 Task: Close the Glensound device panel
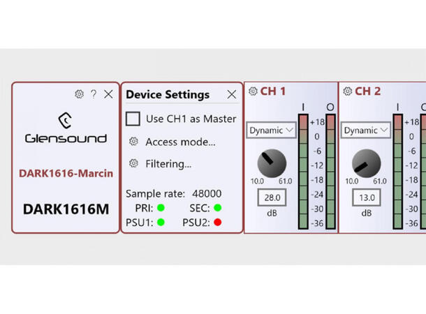(108, 94)
